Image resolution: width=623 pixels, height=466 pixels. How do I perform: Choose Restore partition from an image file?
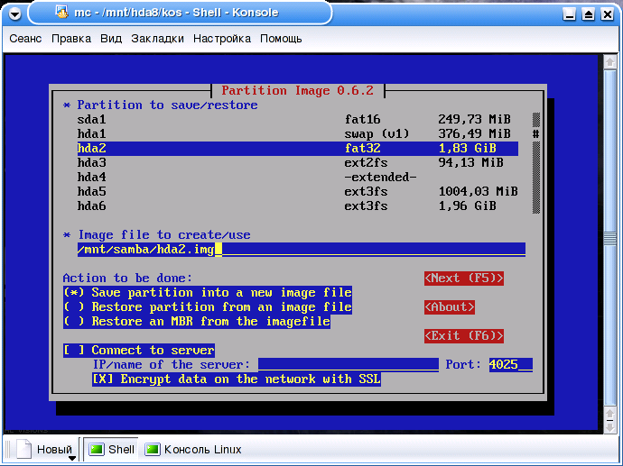pos(208,307)
